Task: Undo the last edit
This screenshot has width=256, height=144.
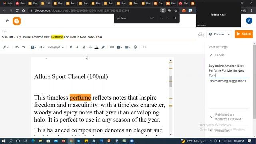Action: click(x=17, y=47)
